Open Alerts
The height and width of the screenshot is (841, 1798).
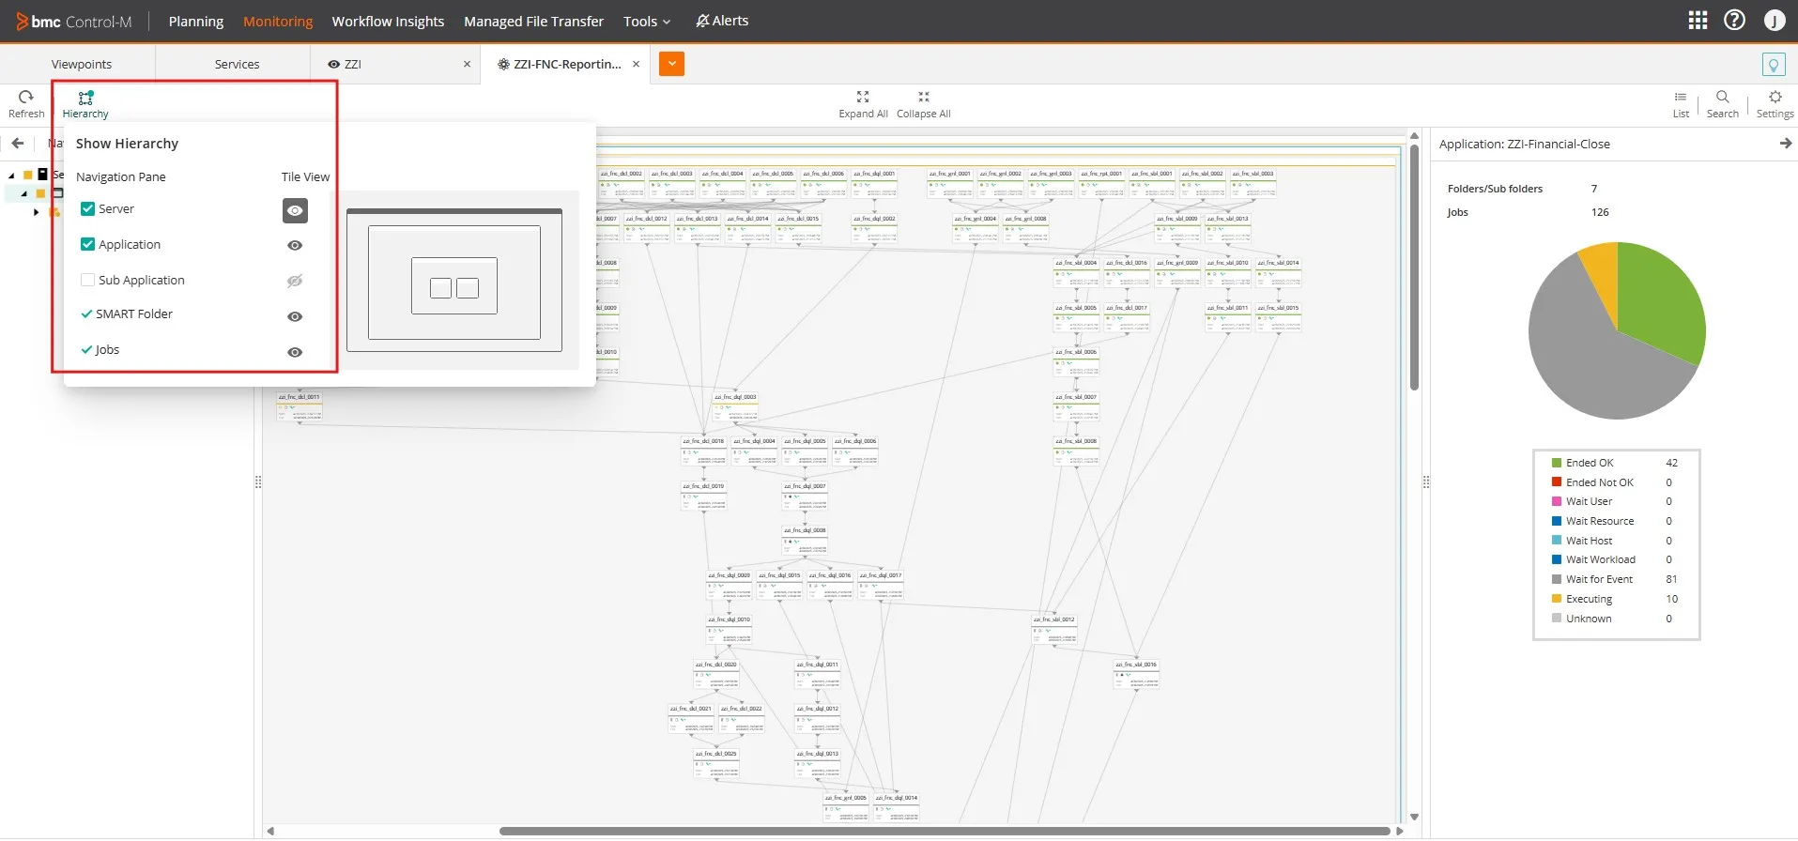tap(722, 21)
